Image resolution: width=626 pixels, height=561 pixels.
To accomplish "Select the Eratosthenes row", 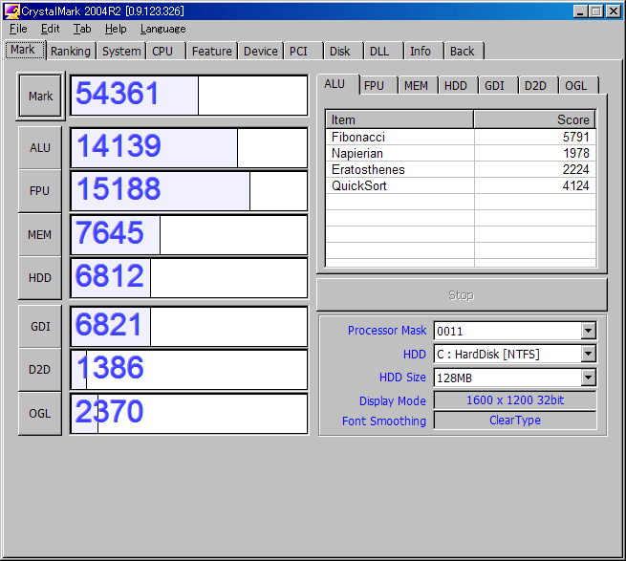I will coord(461,170).
